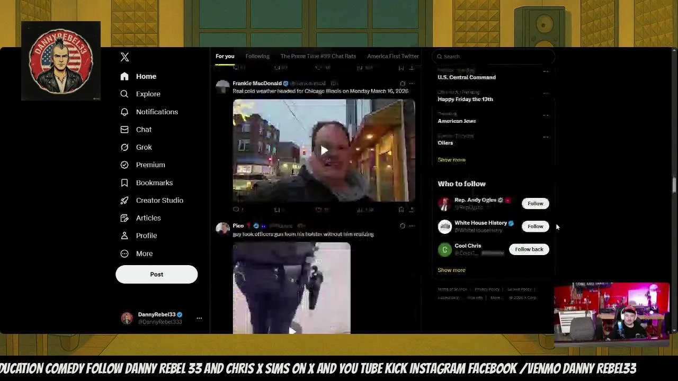The width and height of the screenshot is (678, 381).
Task: Open options for Happy Friday the 13th trend
Action: pos(546,93)
